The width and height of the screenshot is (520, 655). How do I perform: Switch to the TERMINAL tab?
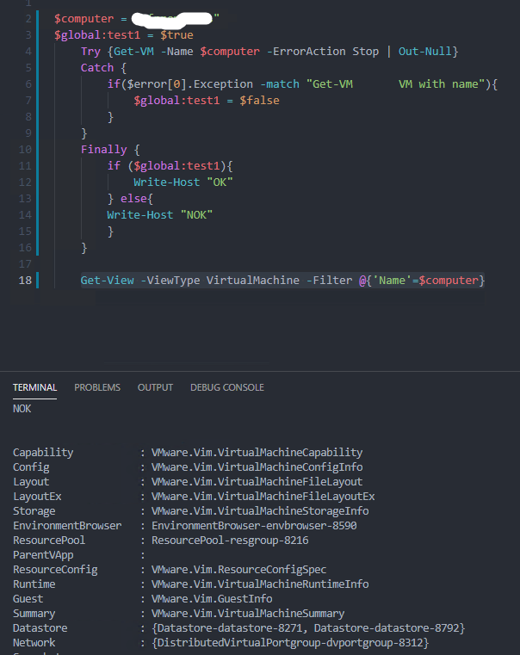[34, 387]
